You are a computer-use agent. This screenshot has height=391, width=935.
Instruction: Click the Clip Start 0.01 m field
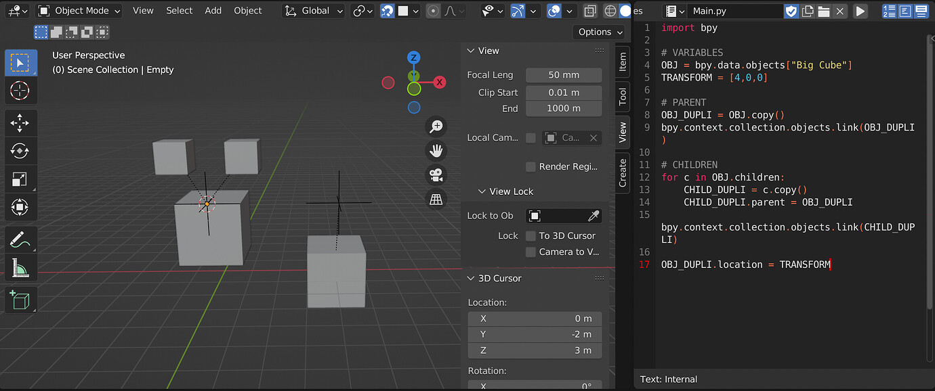(x=564, y=93)
